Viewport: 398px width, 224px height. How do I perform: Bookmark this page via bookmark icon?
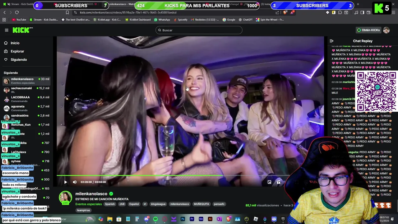coord(67,12)
